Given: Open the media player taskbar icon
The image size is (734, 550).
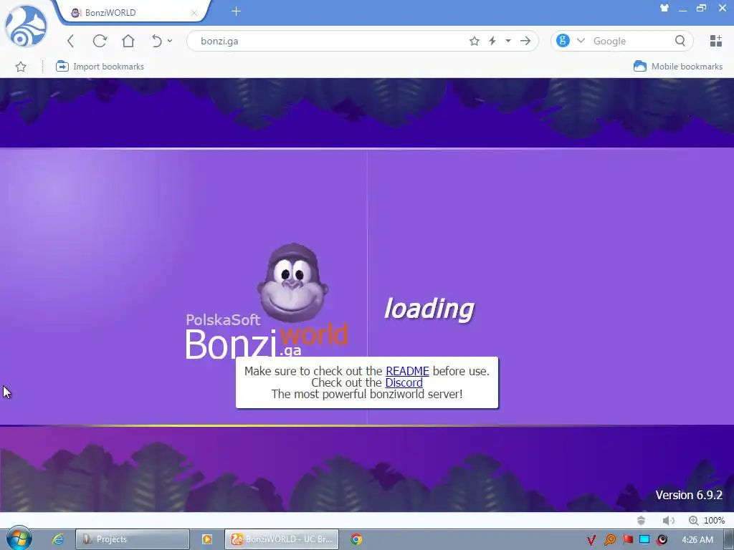Looking at the screenshot, I should (207, 539).
